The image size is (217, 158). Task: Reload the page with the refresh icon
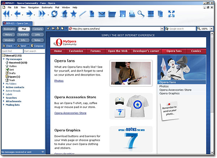coord(54,14)
